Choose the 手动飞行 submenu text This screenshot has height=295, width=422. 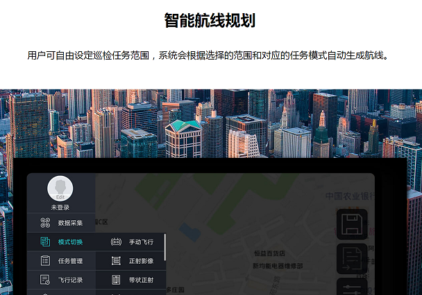pyautogui.click(x=141, y=242)
